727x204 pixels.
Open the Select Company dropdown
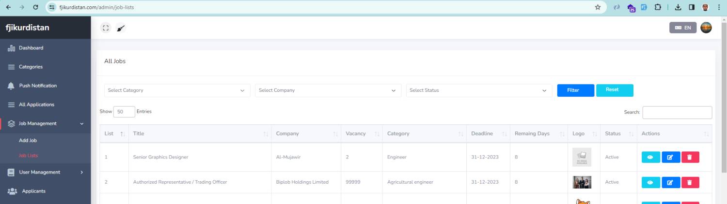click(328, 90)
